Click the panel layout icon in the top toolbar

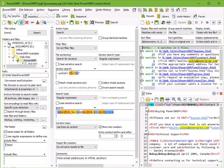(x=184, y=10)
